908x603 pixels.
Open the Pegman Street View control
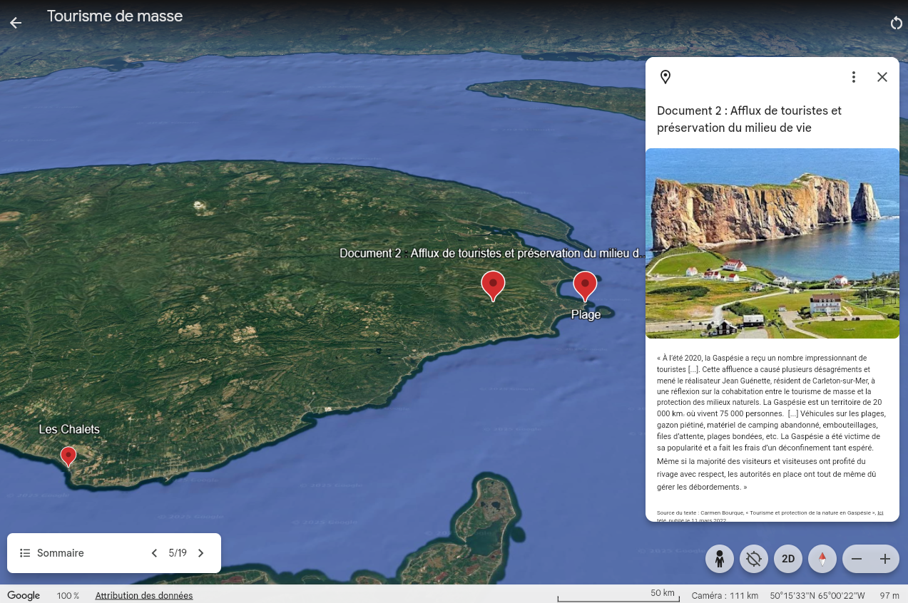coord(720,559)
